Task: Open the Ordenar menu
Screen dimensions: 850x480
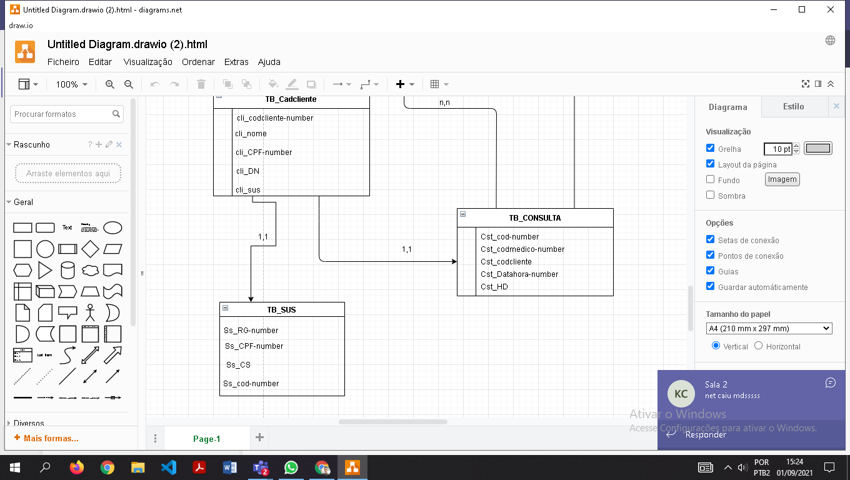Action: [x=198, y=62]
